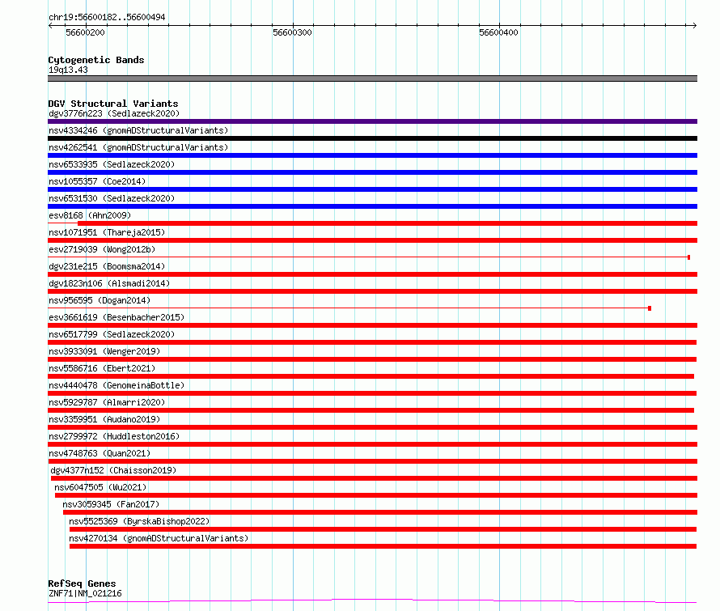Select nsv4748763 (Quan2021) label

(100, 453)
